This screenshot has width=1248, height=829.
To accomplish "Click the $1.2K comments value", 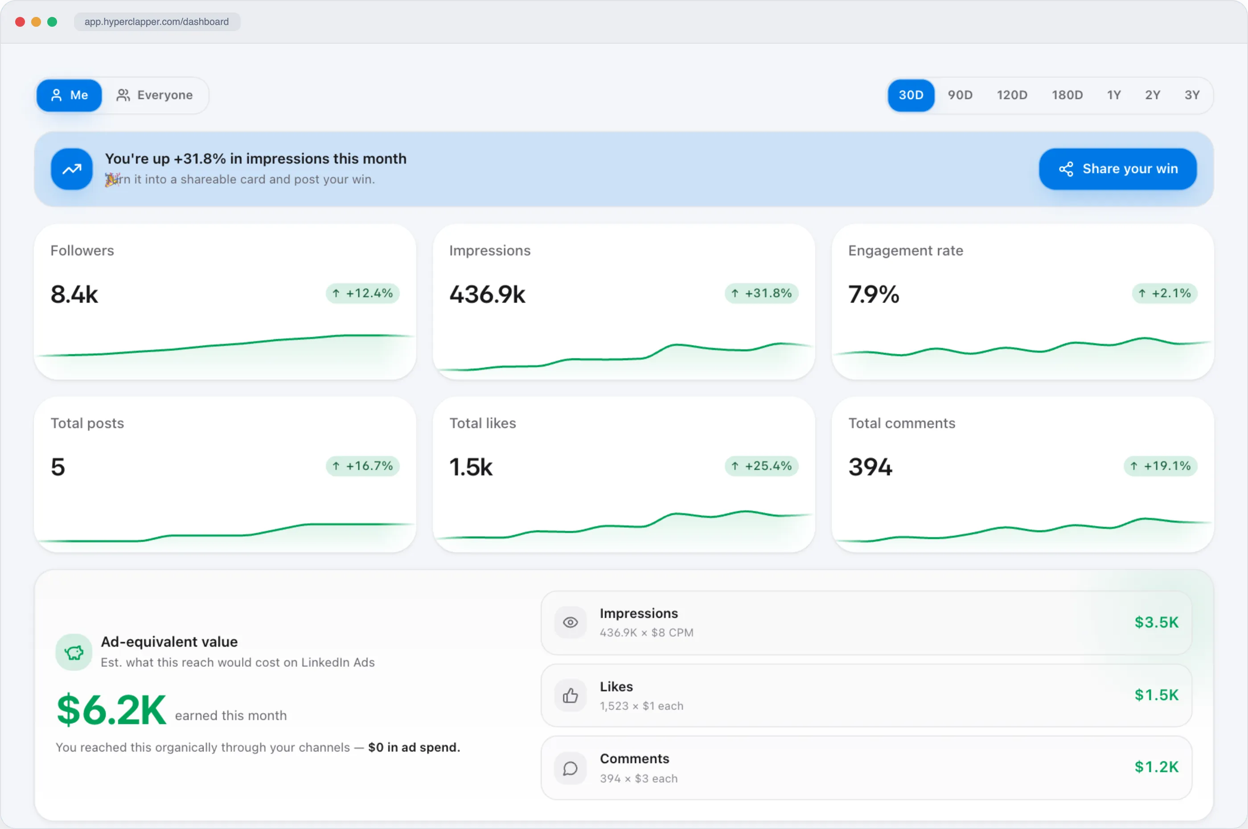I will (x=1157, y=767).
